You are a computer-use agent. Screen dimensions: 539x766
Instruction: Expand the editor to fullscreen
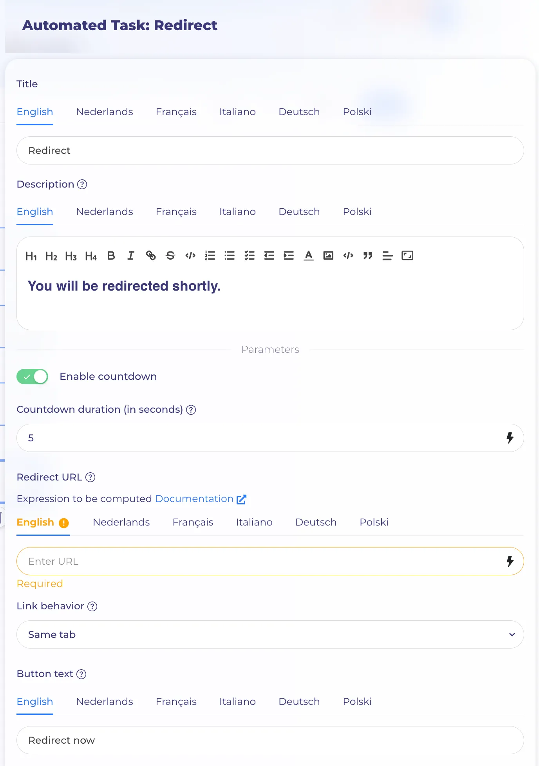407,256
